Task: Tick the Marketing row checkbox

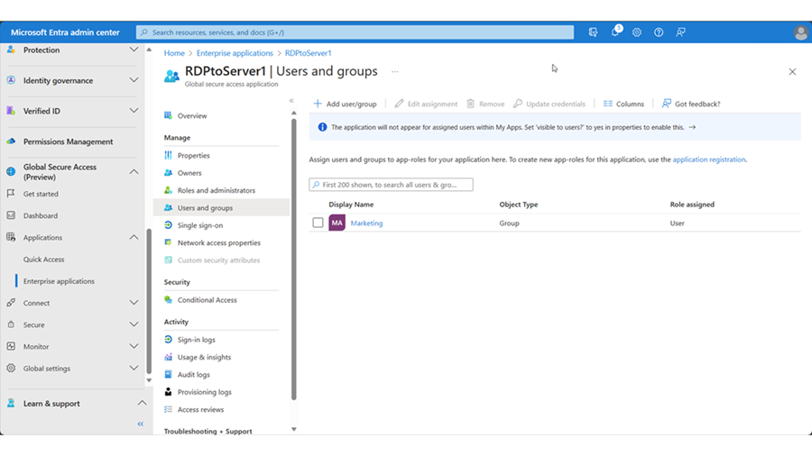Action: click(318, 223)
